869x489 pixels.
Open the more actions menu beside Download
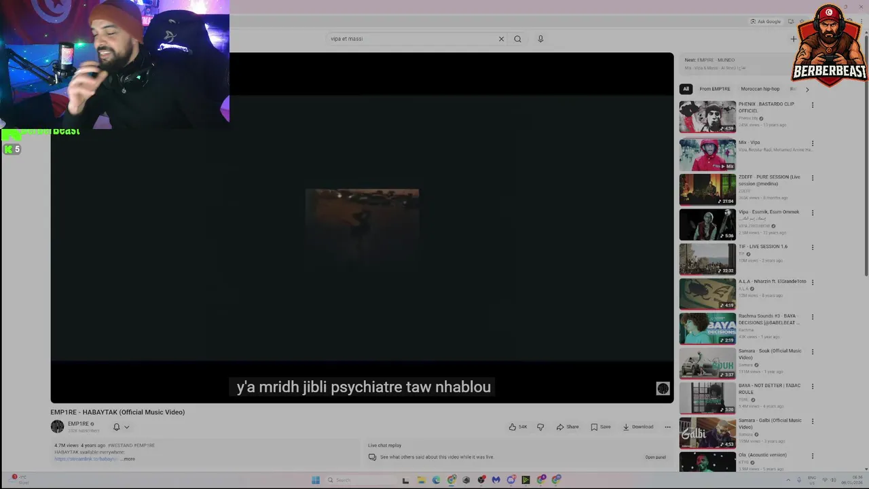[667, 427]
